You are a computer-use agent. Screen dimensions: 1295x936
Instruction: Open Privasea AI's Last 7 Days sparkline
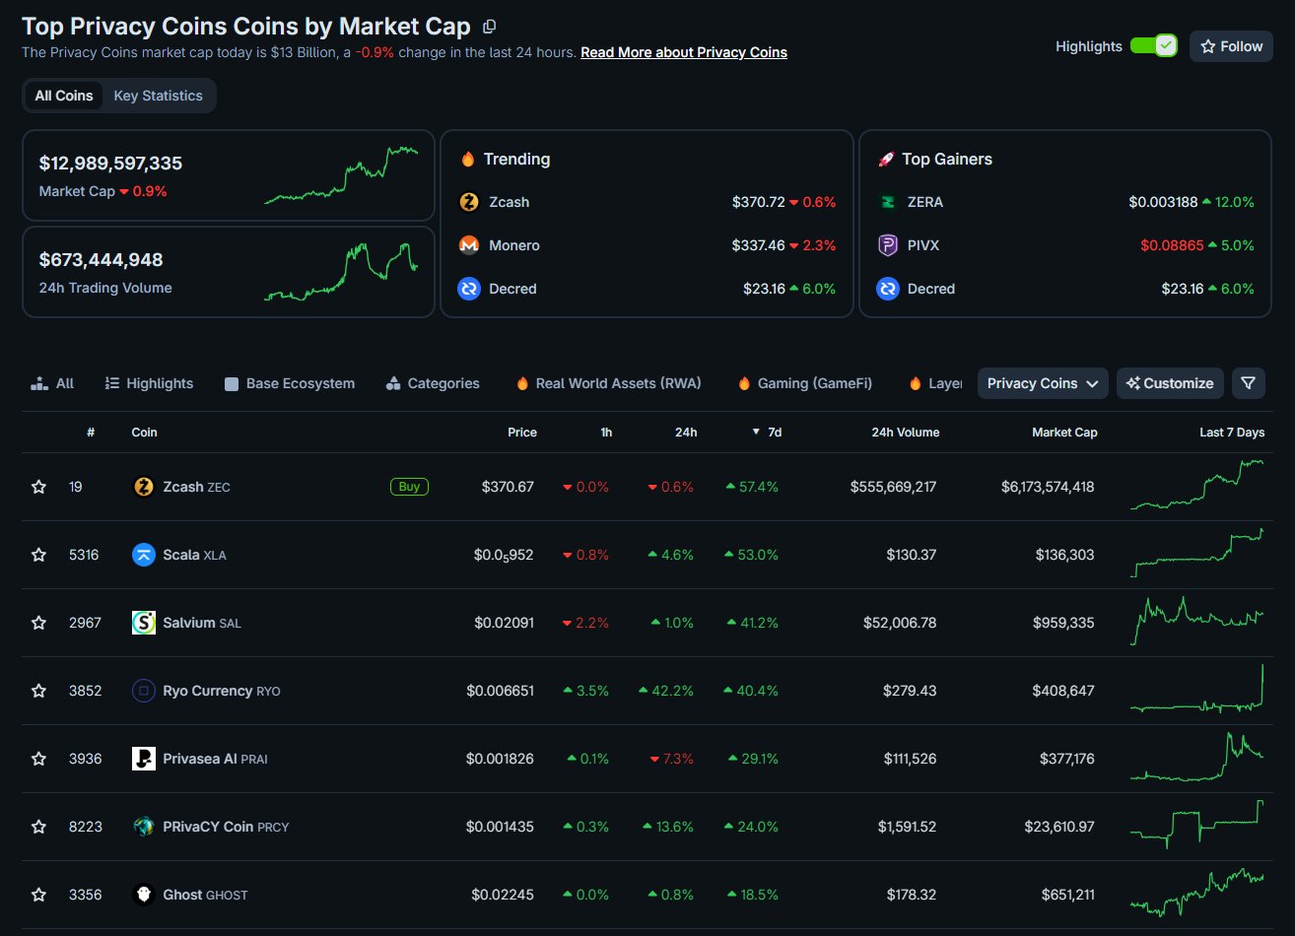1197,757
